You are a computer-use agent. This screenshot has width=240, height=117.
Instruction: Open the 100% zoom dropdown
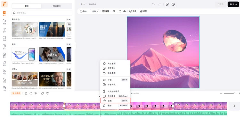pyautogui.click(x=94, y=11)
